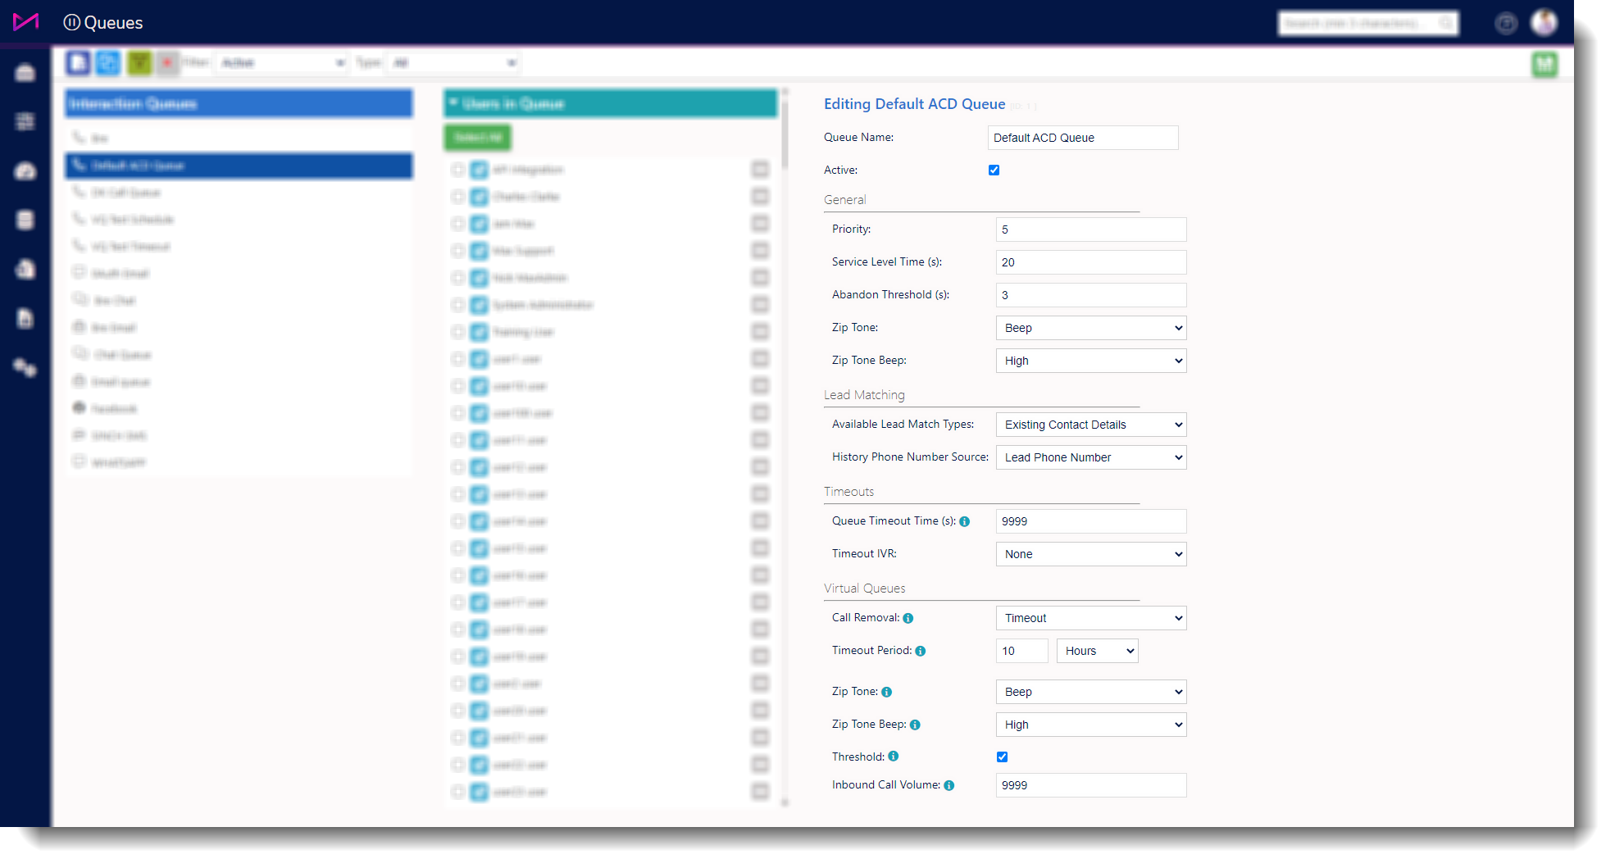This screenshot has height=868, width=1615.
Task: Click the magenta logo in top-left corner
Action: click(x=25, y=21)
